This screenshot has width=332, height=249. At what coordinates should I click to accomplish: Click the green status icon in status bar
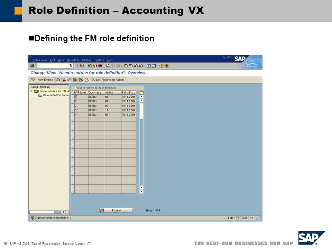(x=33, y=218)
